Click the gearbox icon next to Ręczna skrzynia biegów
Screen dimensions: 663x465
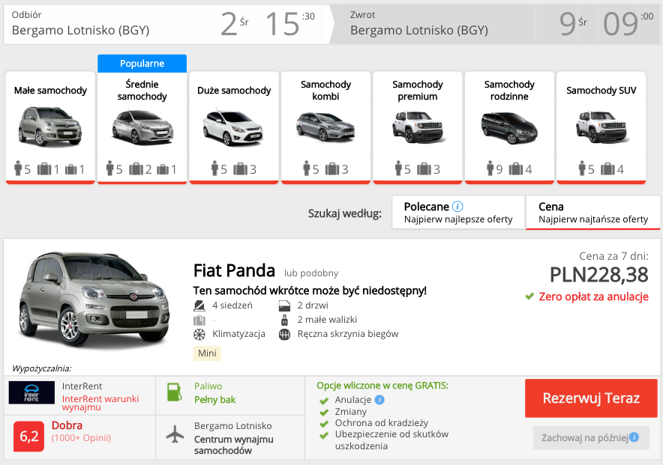click(x=284, y=334)
